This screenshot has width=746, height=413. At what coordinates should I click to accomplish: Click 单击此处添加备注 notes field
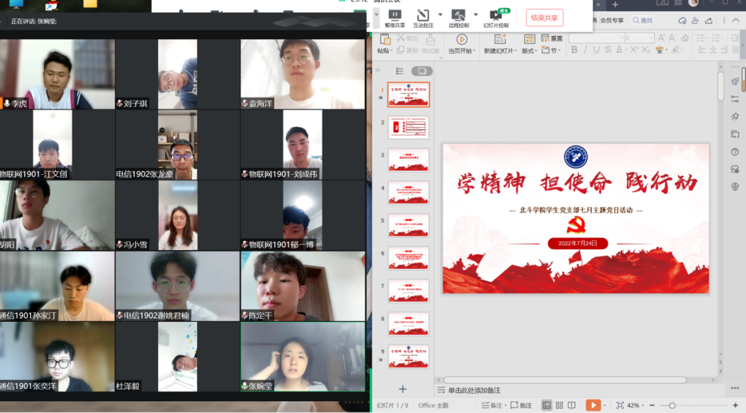point(474,391)
